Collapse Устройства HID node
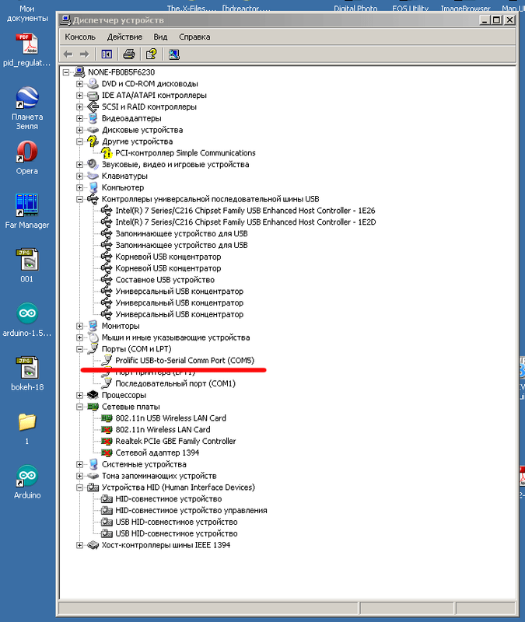Image resolution: width=525 pixels, height=622 pixels. pos(80,487)
